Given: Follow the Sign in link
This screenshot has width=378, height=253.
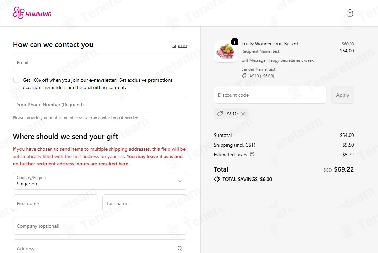Looking at the screenshot, I should (180, 45).
